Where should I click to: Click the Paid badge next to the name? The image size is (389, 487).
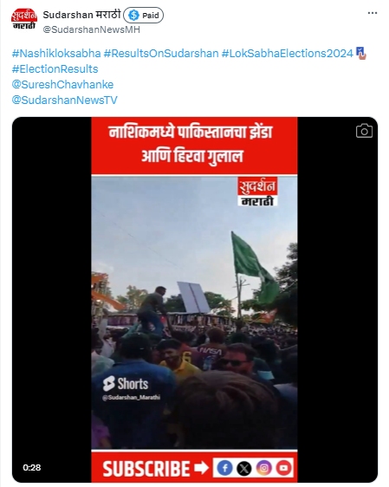coord(144,16)
